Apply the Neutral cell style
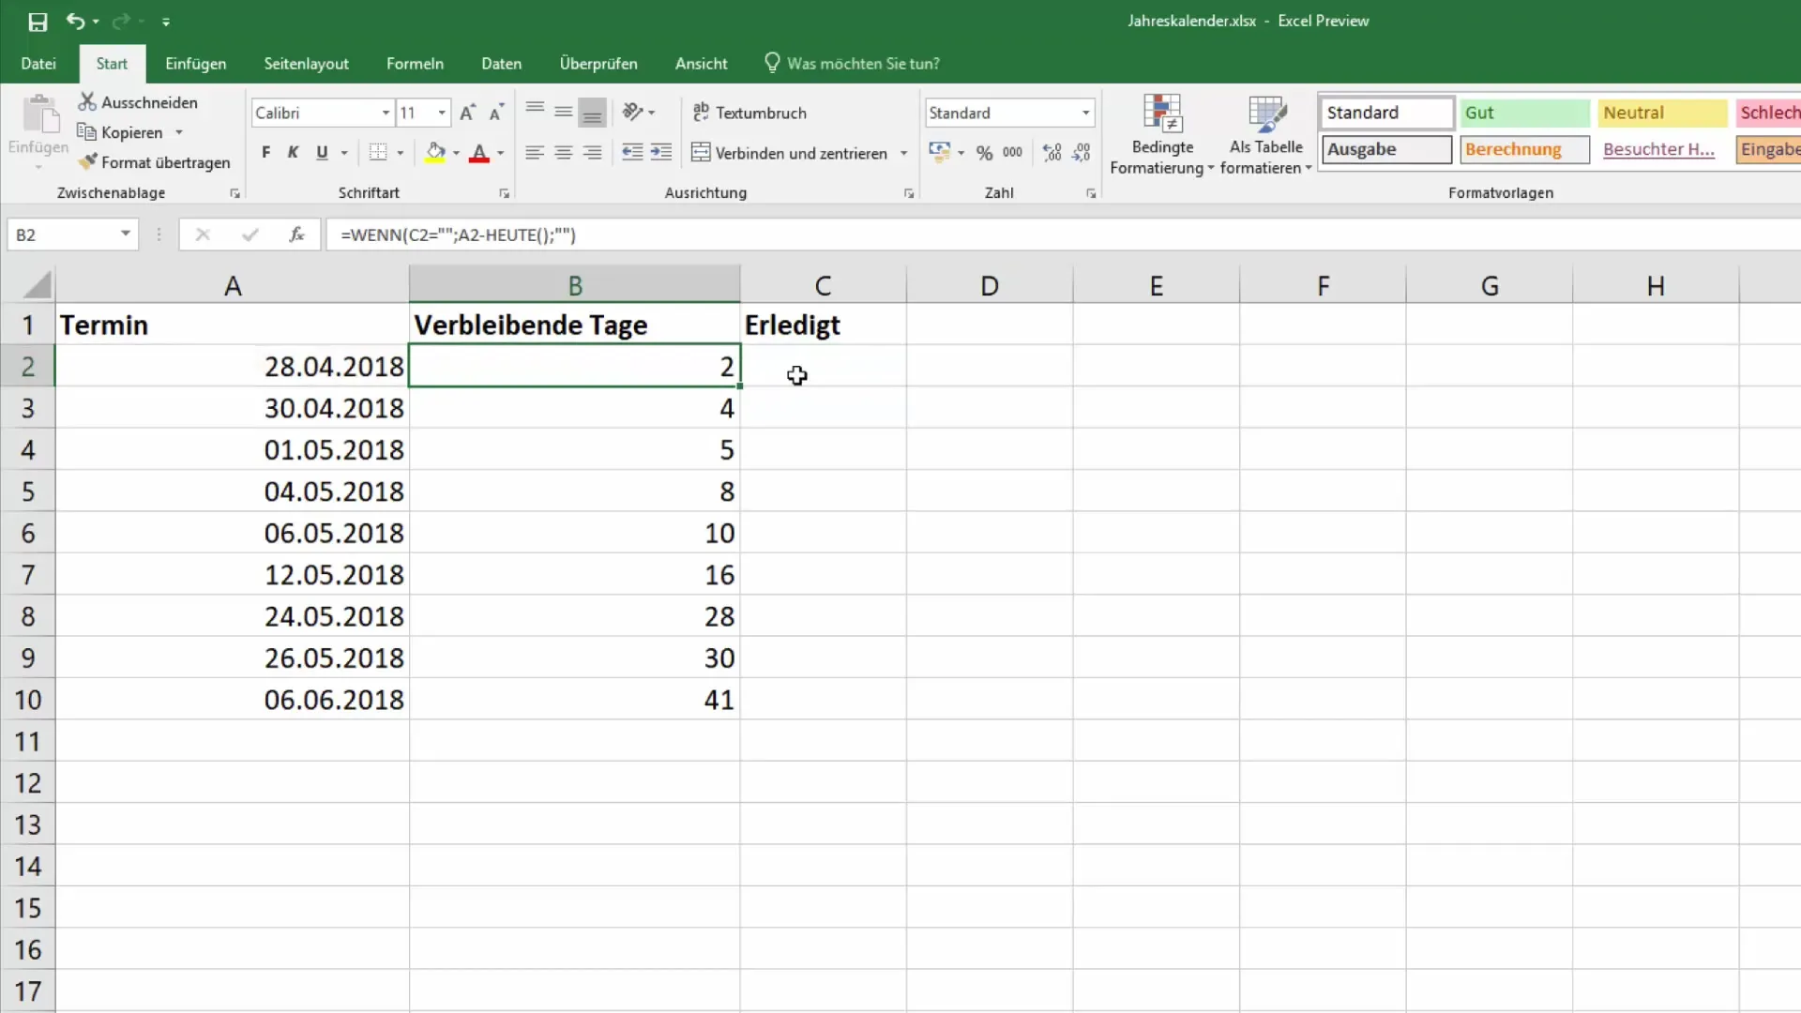Image resolution: width=1801 pixels, height=1013 pixels. pos(1662,113)
